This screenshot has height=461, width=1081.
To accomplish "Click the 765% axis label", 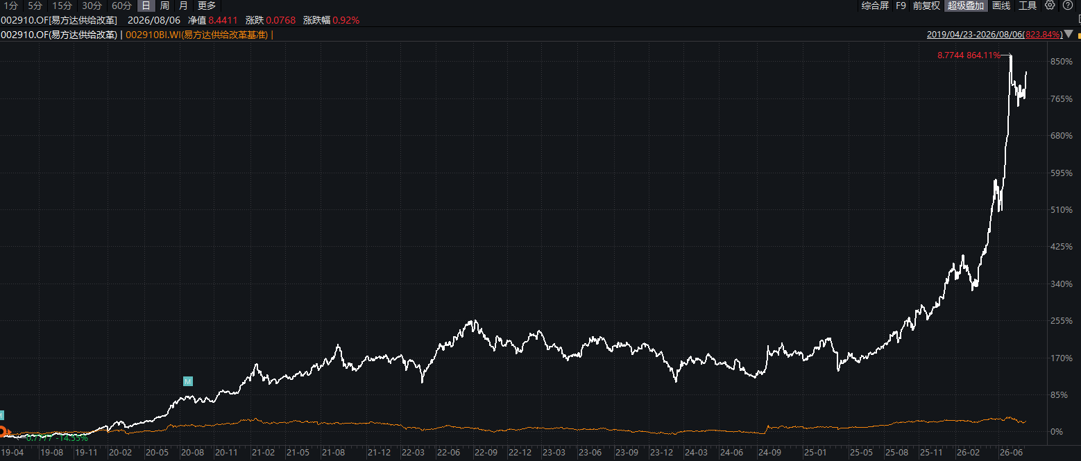I will pyautogui.click(x=1062, y=99).
